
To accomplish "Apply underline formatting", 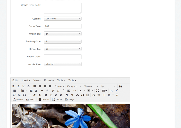I will coord(24,86).
